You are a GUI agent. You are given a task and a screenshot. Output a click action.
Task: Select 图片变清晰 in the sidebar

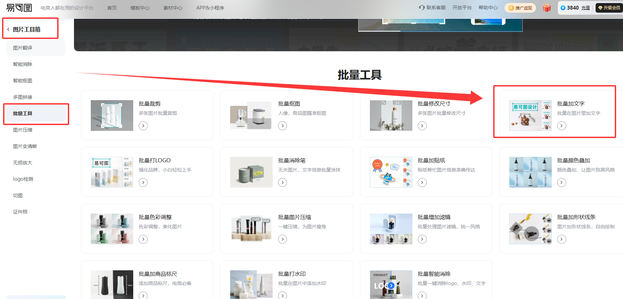click(25, 146)
